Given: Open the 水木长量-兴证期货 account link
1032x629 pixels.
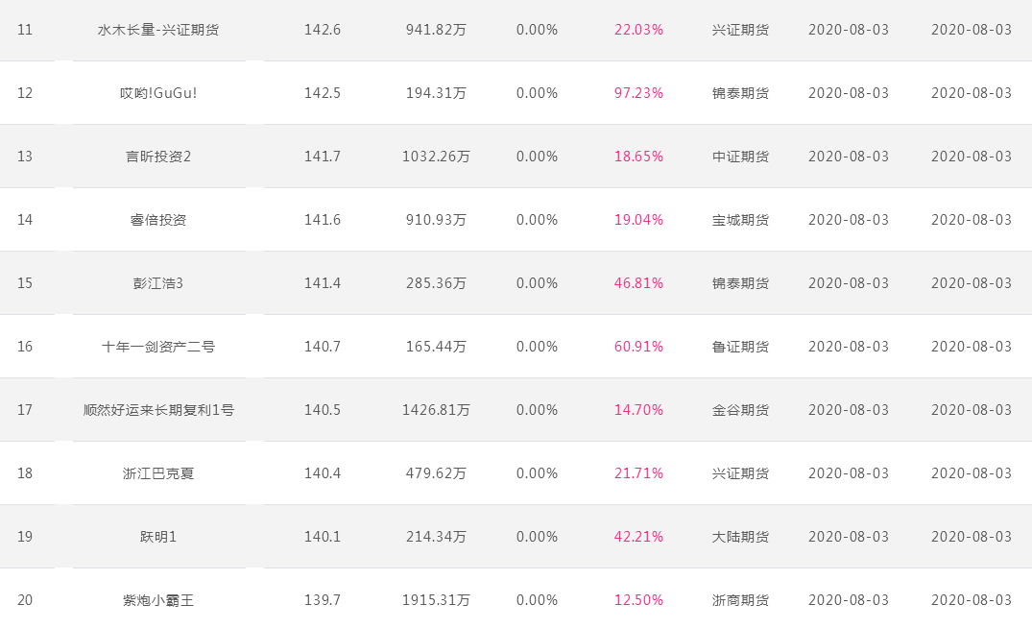Looking at the screenshot, I should [x=158, y=30].
